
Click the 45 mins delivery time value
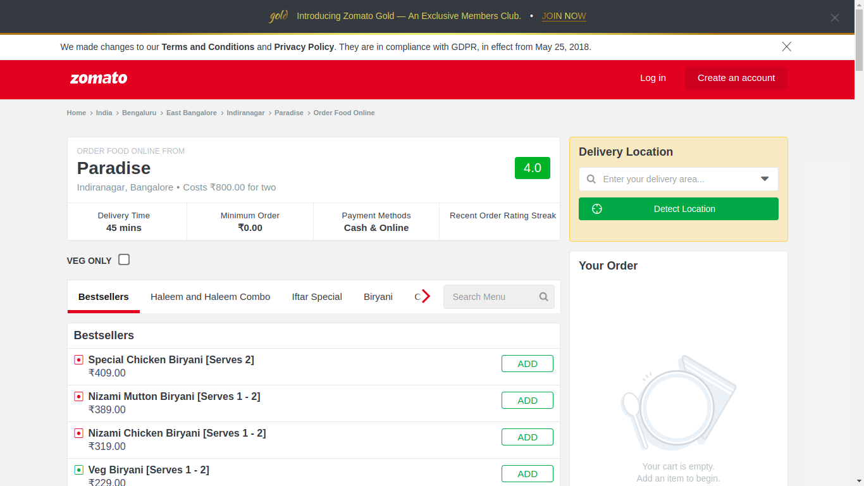click(124, 228)
